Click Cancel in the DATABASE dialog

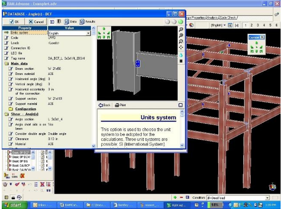[36, 22]
